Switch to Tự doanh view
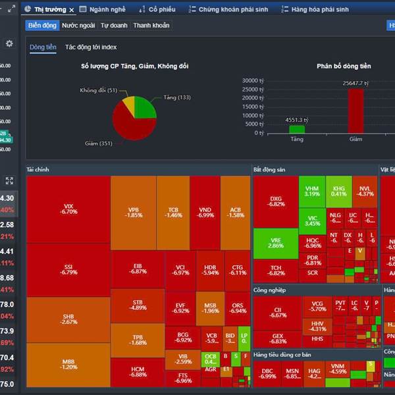 coord(114,26)
